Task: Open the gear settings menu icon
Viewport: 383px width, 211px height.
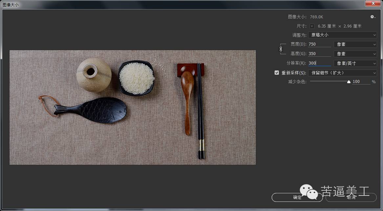Action: point(372,17)
